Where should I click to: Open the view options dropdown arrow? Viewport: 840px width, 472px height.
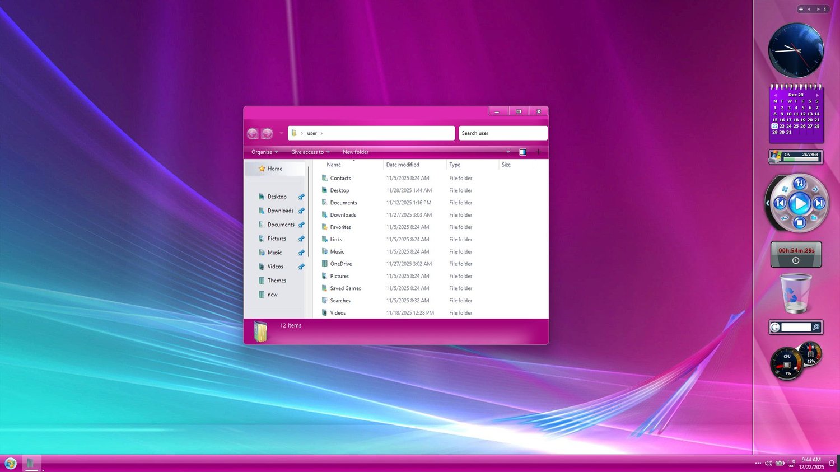(508, 152)
